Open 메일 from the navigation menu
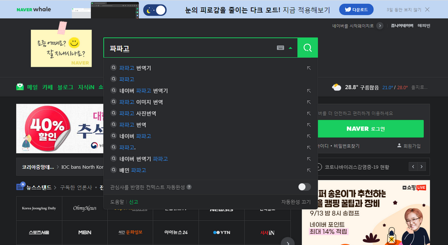Screen dimensions: 448x245 32,87
